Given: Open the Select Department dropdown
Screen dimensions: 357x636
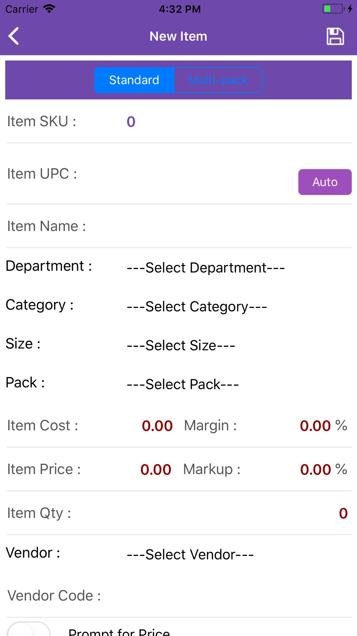Looking at the screenshot, I should pos(206,268).
